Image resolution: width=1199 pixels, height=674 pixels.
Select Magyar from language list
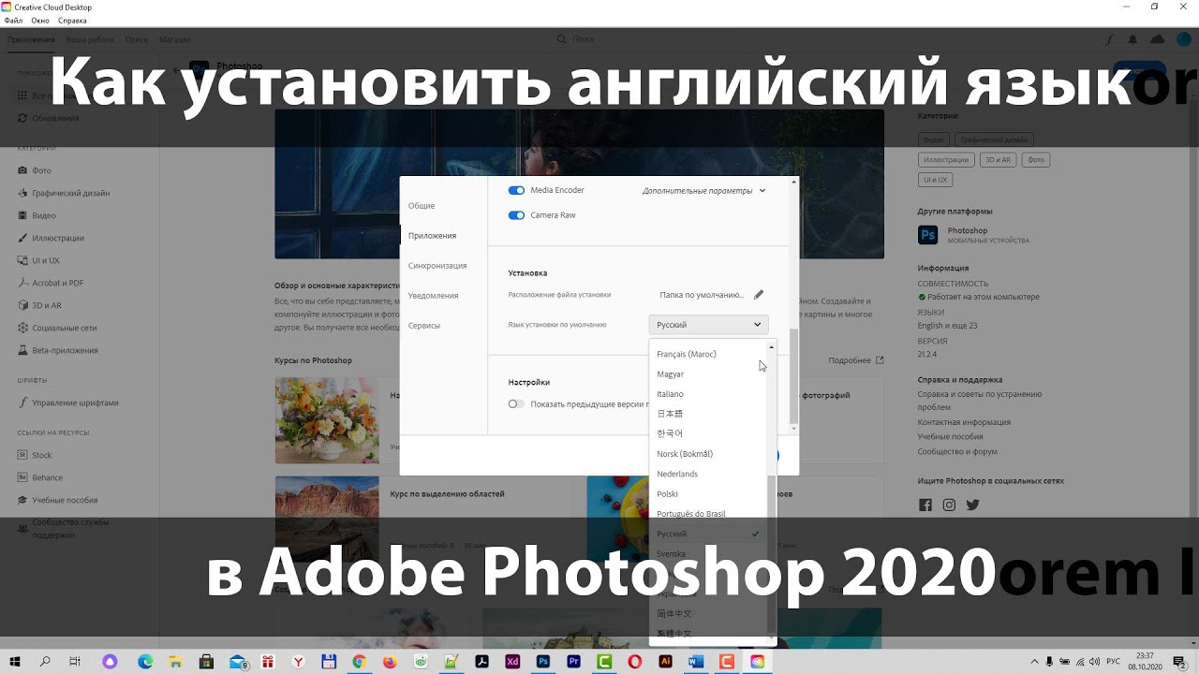tap(671, 374)
